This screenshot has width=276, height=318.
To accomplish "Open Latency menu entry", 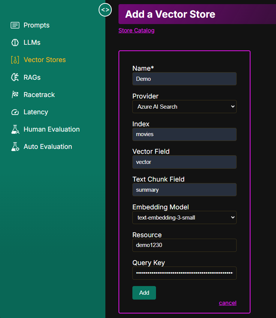I will click(36, 112).
